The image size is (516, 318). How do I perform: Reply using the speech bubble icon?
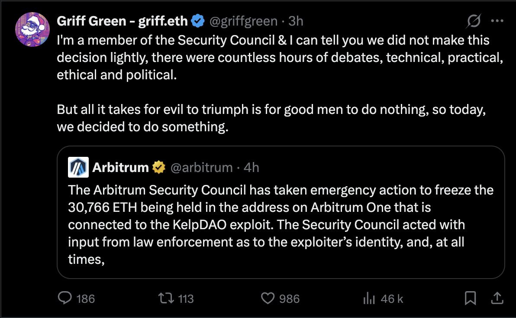(65, 298)
